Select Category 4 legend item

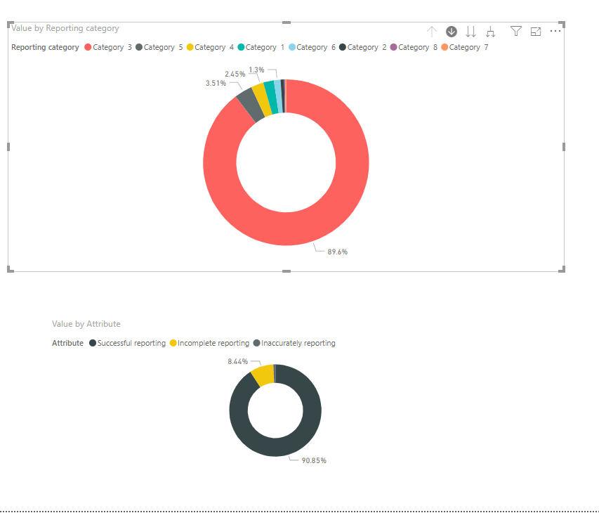pyautogui.click(x=210, y=47)
